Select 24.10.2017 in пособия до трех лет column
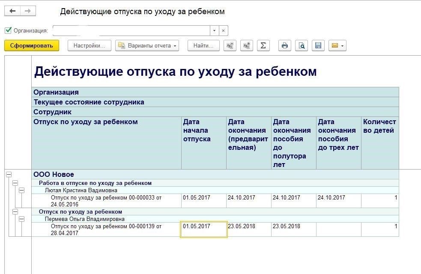This screenshot has width=421, height=274. (x=339, y=201)
